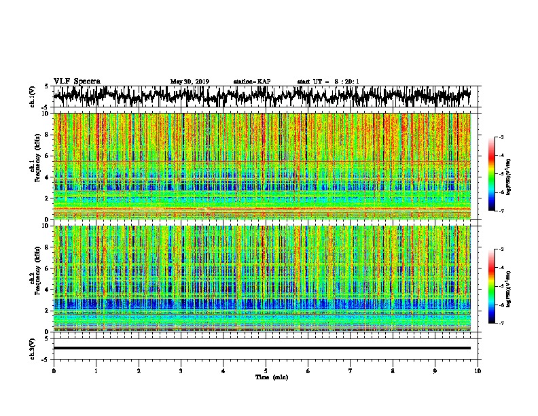Click the "-7" label on the upper colorbar
This screenshot has height=416, width=538.
coord(501,211)
